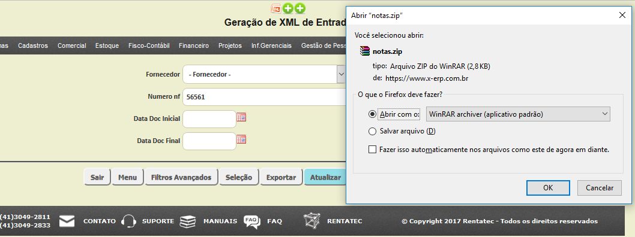Click the MANUAIS footer link

point(220,221)
